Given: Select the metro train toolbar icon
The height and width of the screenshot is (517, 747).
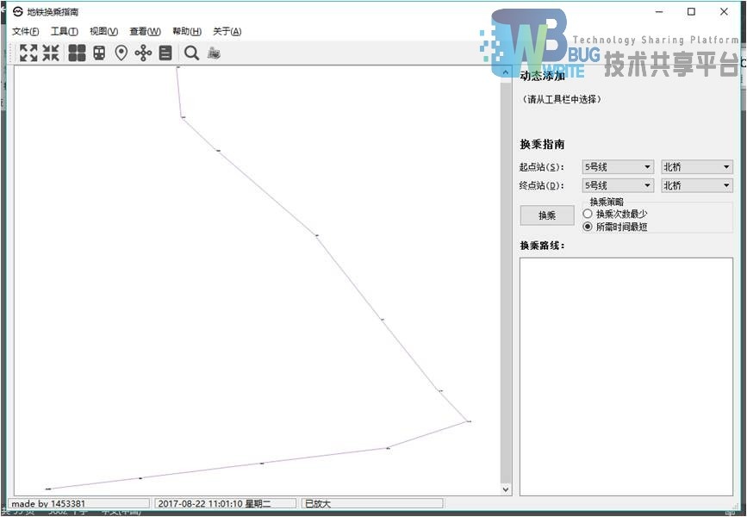Looking at the screenshot, I should [x=99, y=52].
